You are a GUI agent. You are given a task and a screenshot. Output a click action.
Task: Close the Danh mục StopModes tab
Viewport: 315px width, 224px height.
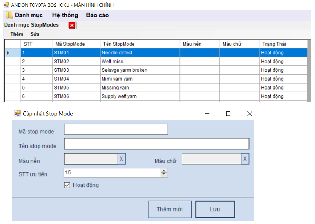coord(72,25)
